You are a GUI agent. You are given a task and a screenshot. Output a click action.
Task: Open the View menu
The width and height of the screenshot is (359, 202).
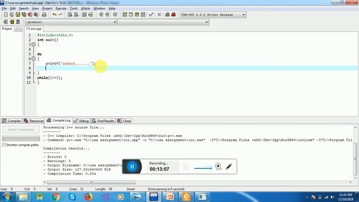pyautogui.click(x=35, y=8)
